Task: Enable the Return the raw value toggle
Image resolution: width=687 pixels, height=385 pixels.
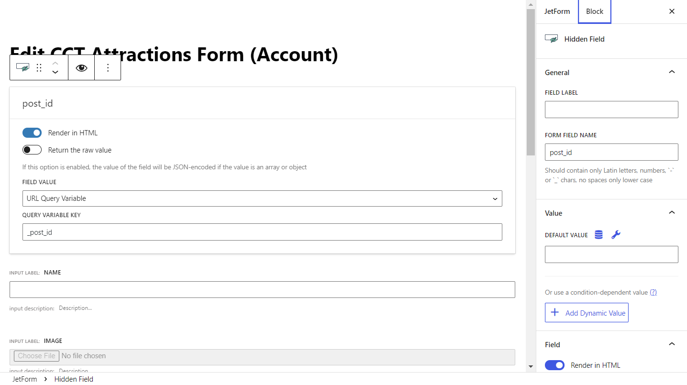Action: coord(32,150)
